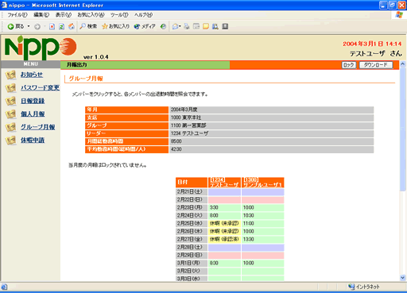The width and height of the screenshot is (407, 293).
Task: Click the 月報出力 header label
Action: [76, 65]
